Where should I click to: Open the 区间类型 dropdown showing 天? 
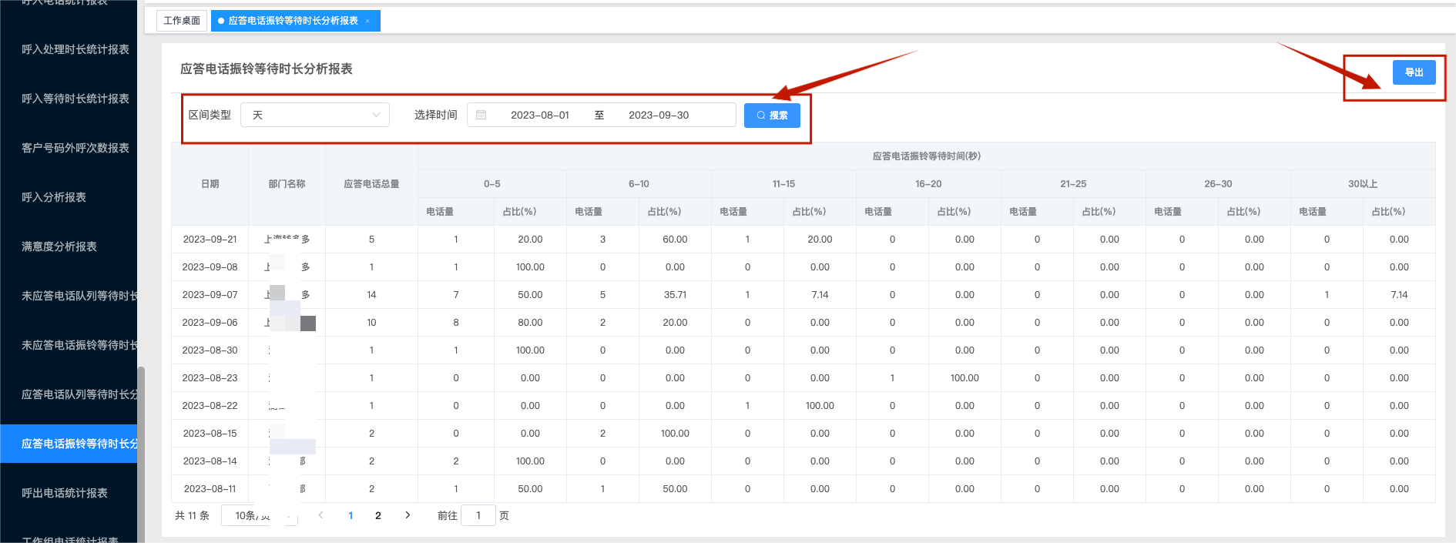coord(315,115)
